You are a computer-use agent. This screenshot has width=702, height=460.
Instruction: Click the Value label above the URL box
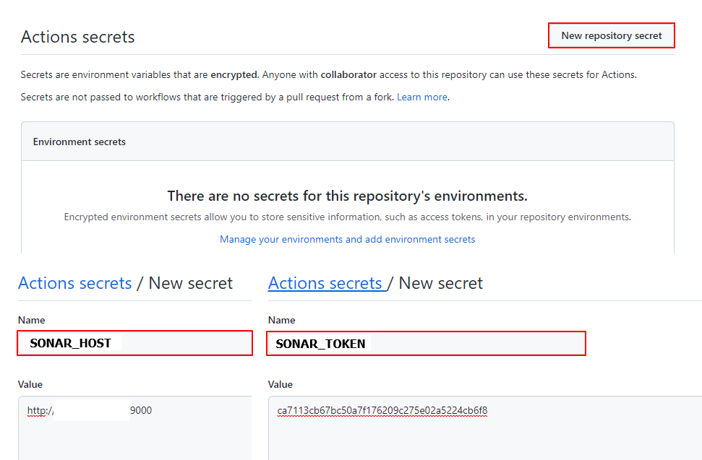31,384
